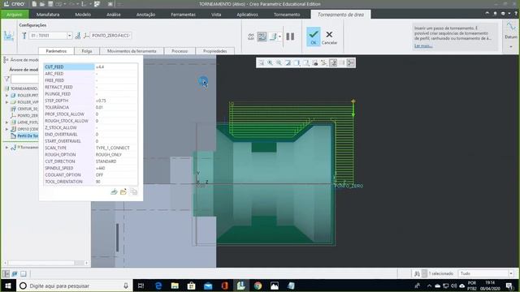Click the model tree filter icon
Screen dimensions: 520x292
pos(6,79)
